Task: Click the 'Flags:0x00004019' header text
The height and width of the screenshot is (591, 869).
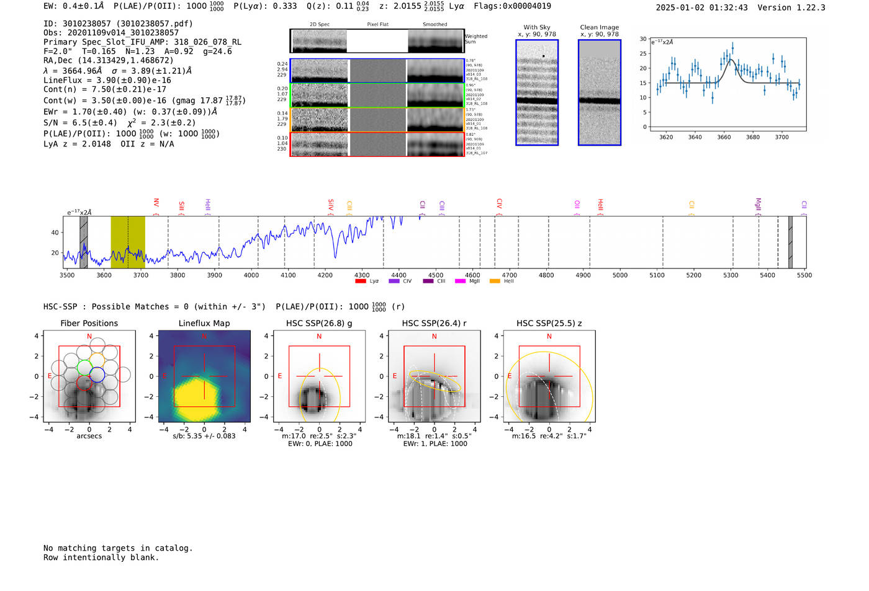Action: [512, 6]
